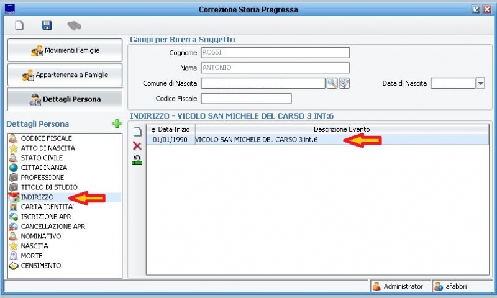Screen dimensions: 497x298
Task: Select the VICOLO SAN MICHELE DEL CARSO row
Action: [317, 140]
